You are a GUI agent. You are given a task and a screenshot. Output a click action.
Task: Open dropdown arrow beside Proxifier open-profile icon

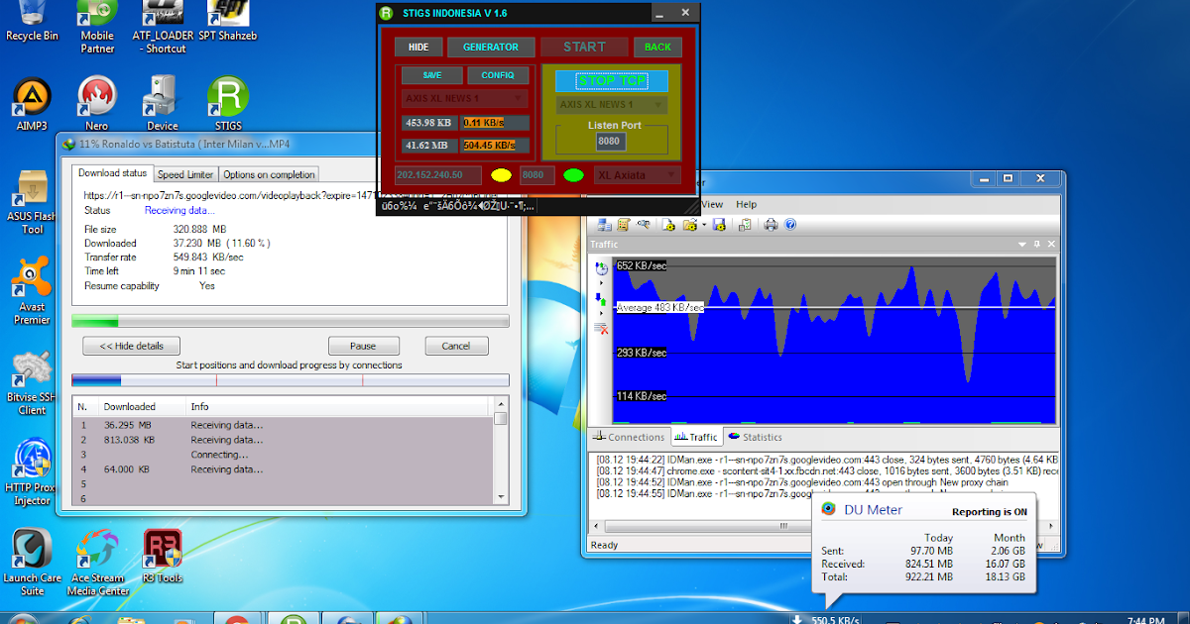coord(704,225)
